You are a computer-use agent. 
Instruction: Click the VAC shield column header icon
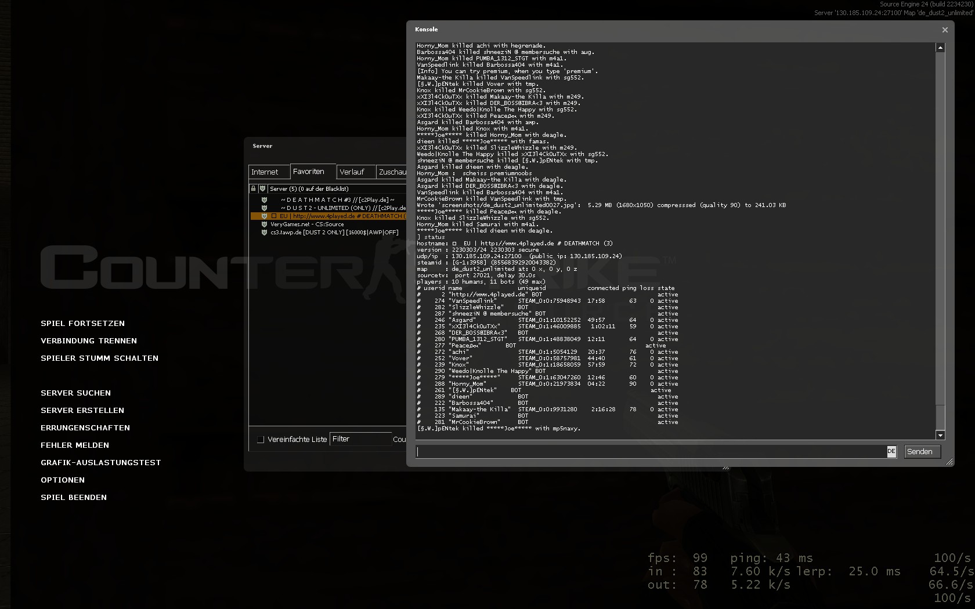[x=262, y=188]
